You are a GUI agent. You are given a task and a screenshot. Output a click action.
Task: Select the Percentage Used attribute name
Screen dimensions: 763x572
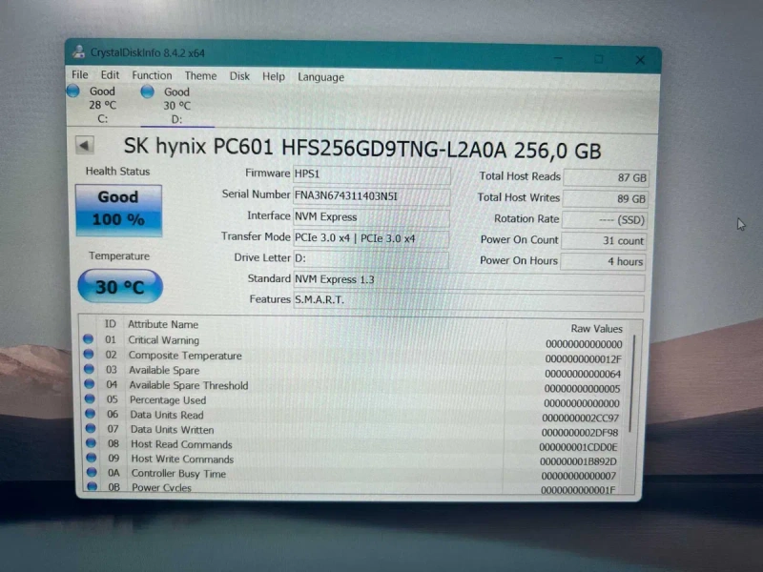click(168, 400)
